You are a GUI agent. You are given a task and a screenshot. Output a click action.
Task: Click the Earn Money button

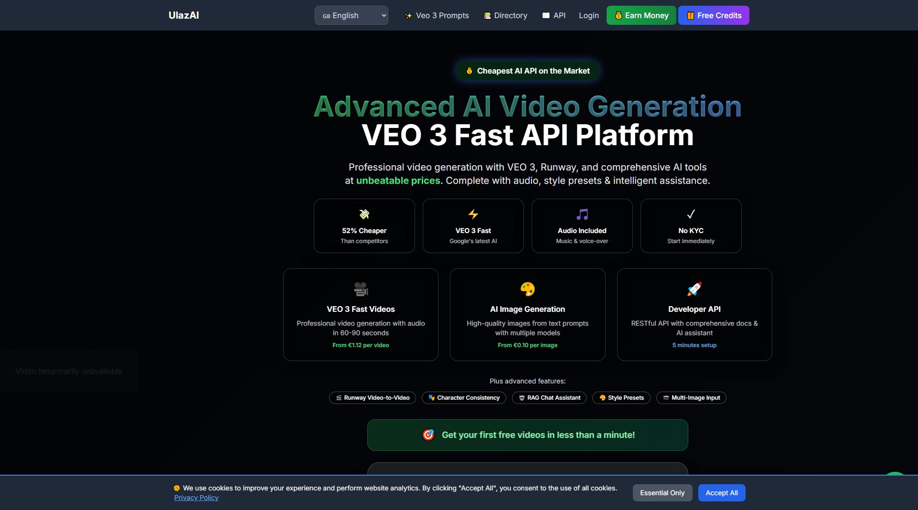coord(641,15)
